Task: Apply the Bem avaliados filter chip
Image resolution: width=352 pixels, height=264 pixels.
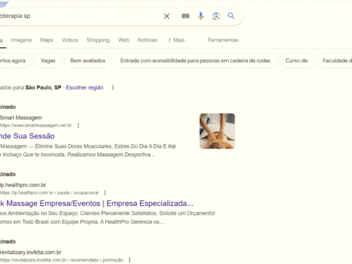Action: (x=88, y=61)
